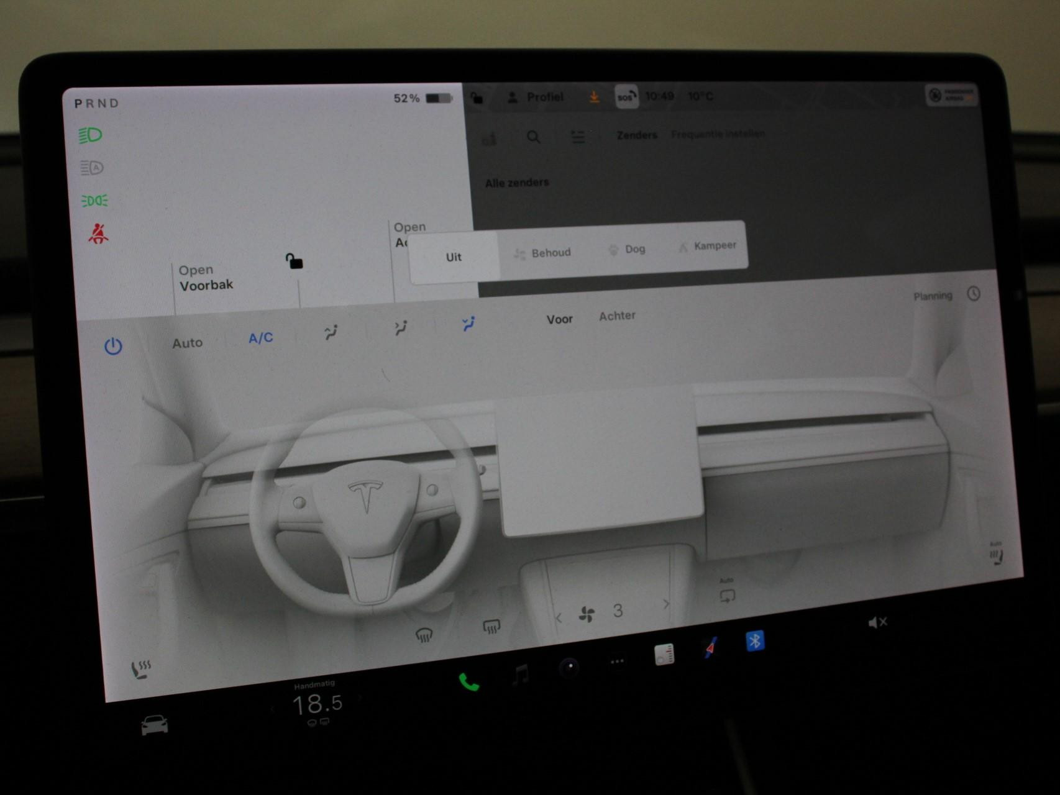The height and width of the screenshot is (795, 1060).
Task: Toggle the driver seat heater
Action: tap(140, 670)
